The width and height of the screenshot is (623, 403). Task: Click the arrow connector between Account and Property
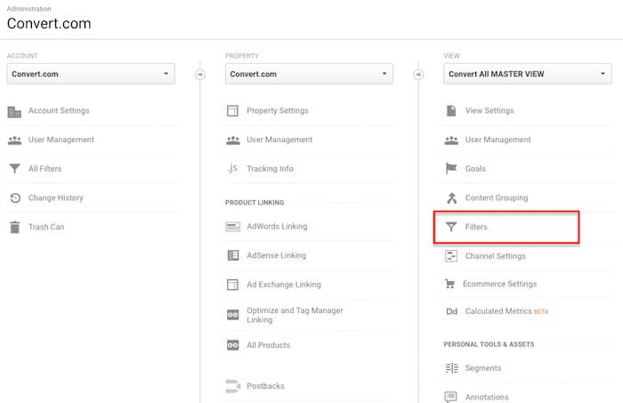click(199, 74)
